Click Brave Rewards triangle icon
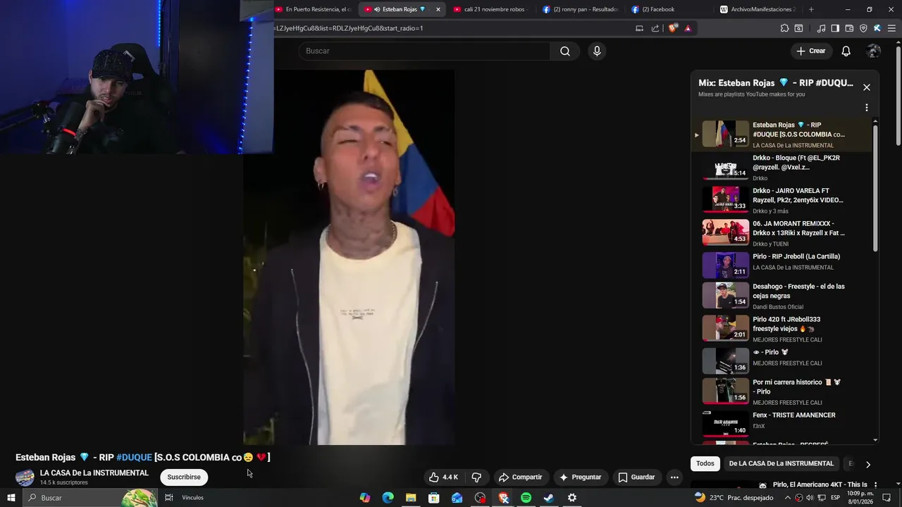This screenshot has height=507, width=902. click(688, 28)
